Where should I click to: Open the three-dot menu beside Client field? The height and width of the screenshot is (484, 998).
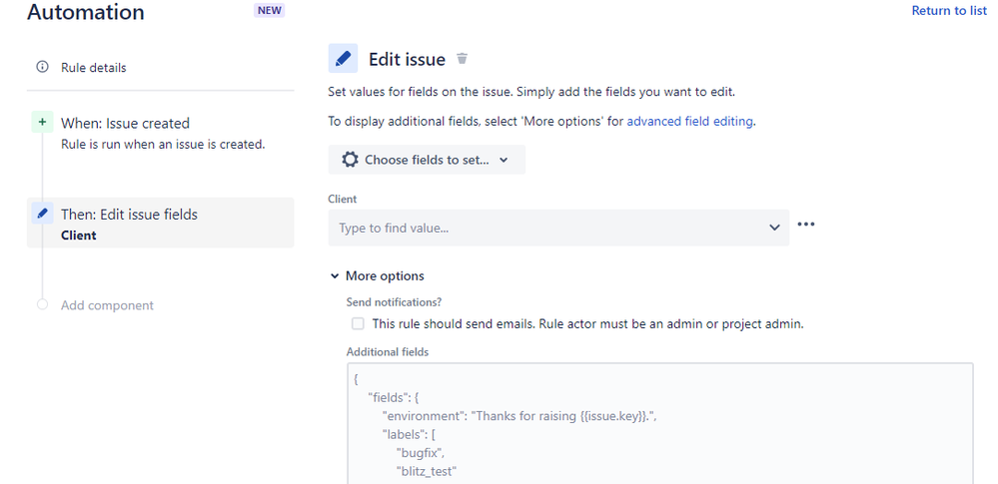[x=806, y=225]
